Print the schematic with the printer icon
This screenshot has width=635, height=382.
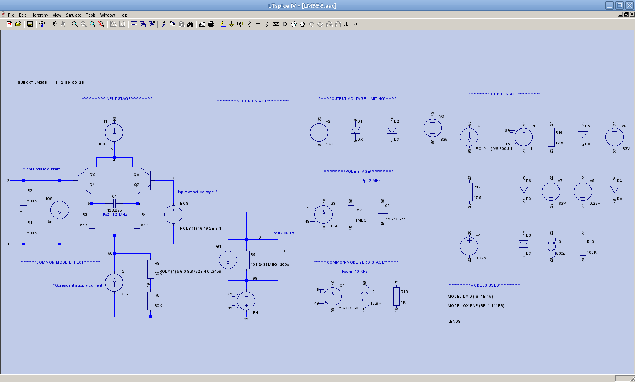point(211,24)
